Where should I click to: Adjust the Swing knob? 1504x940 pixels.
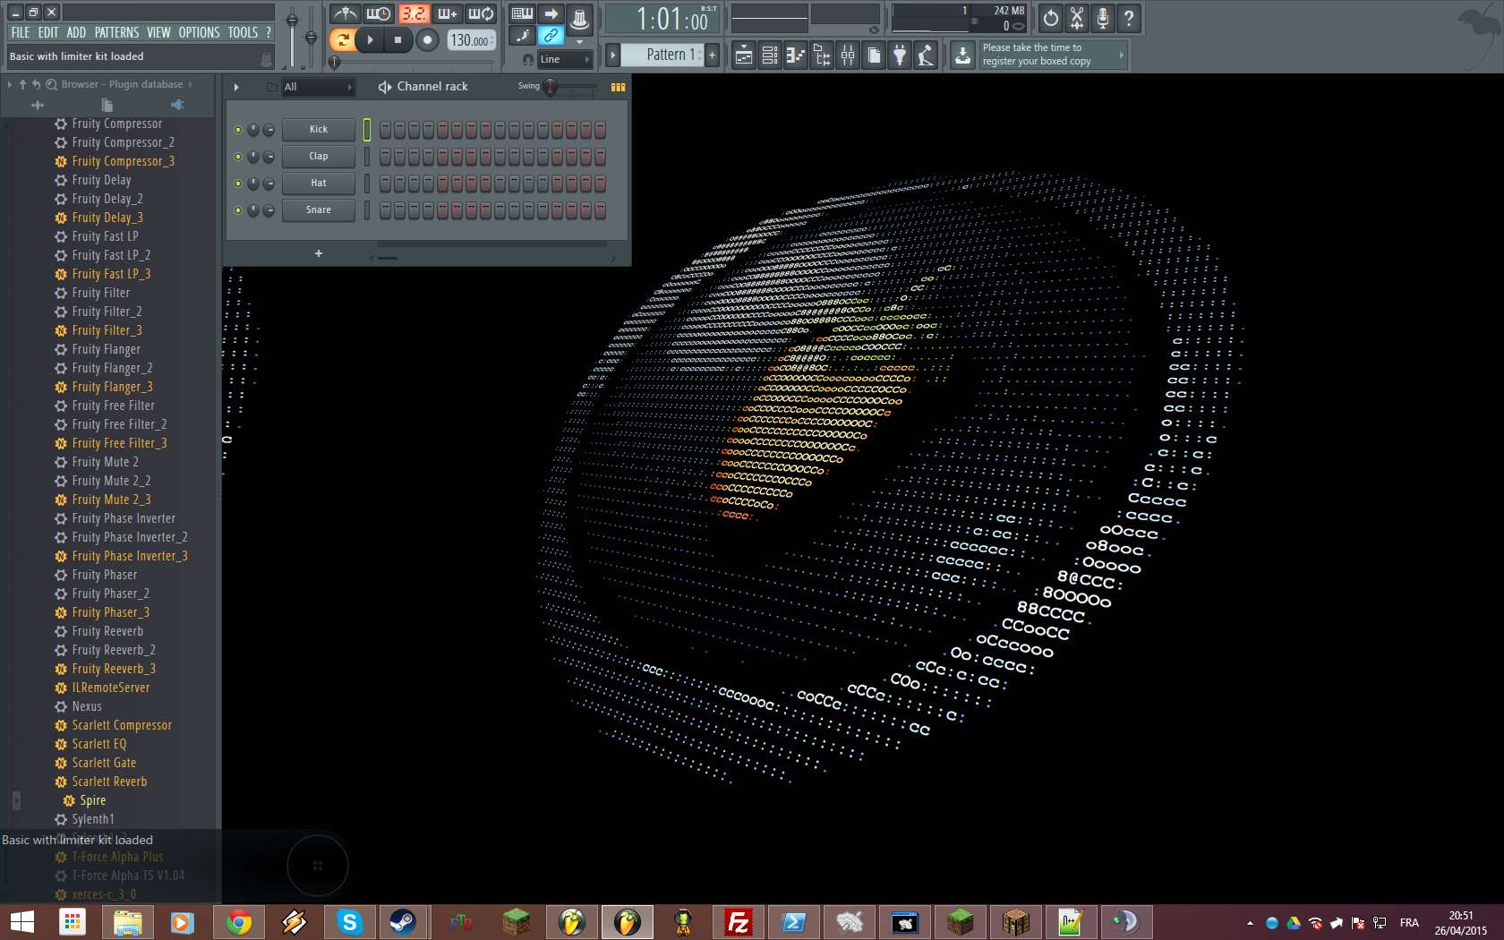coord(551,87)
